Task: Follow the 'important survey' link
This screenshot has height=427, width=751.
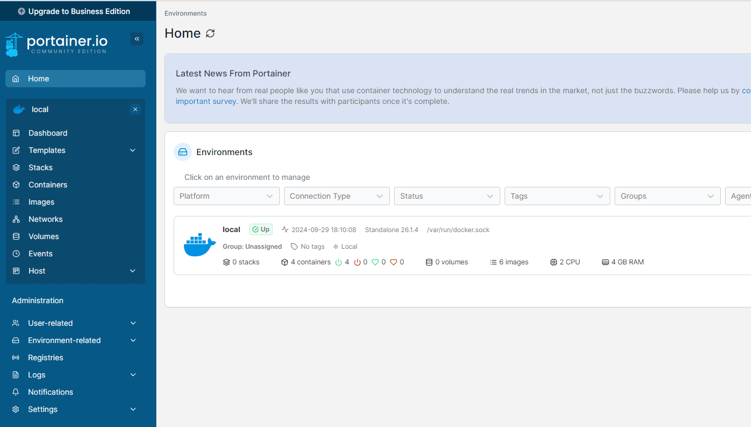Action: click(x=206, y=101)
